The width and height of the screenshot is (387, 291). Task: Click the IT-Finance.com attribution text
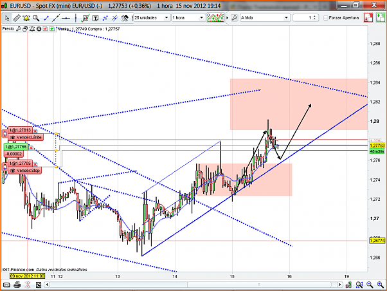point(18,270)
